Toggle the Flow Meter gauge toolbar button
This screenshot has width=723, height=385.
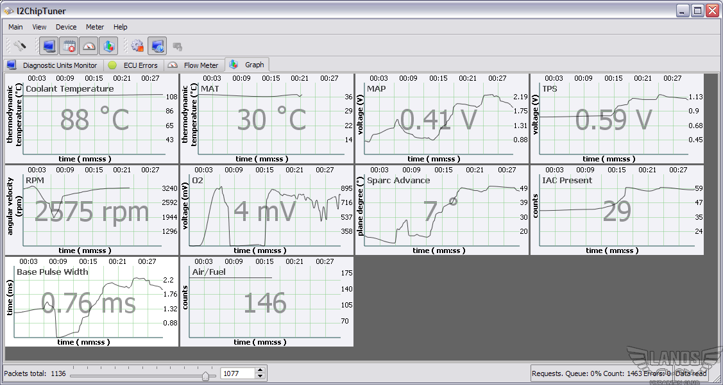click(89, 46)
